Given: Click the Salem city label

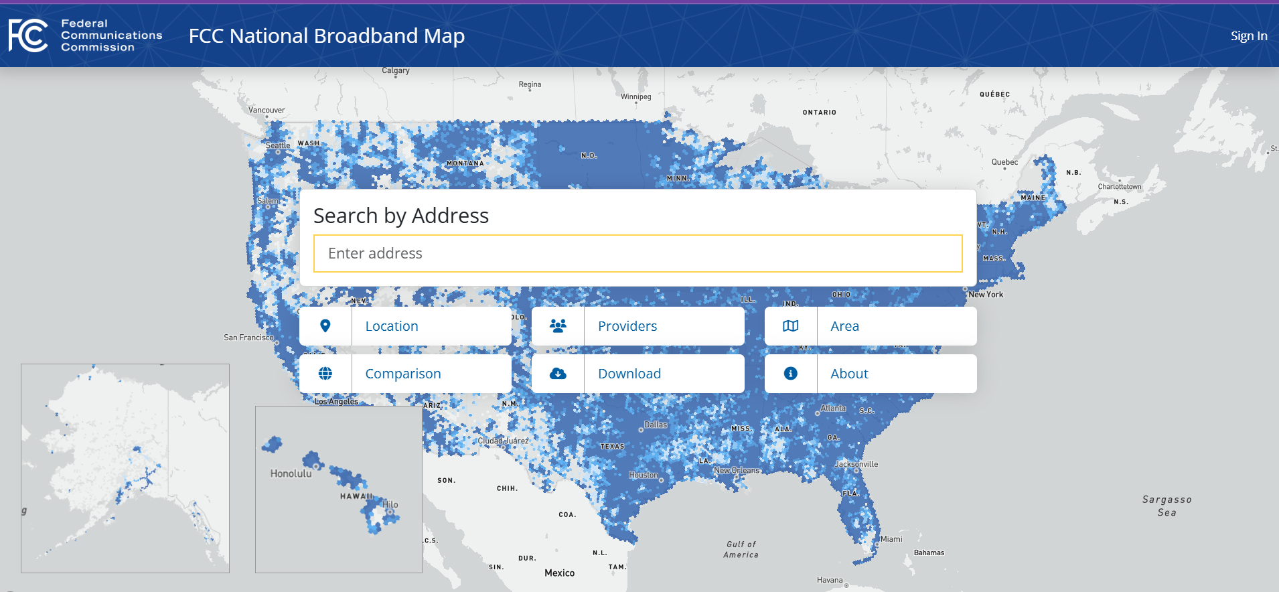Looking at the screenshot, I should click(268, 201).
